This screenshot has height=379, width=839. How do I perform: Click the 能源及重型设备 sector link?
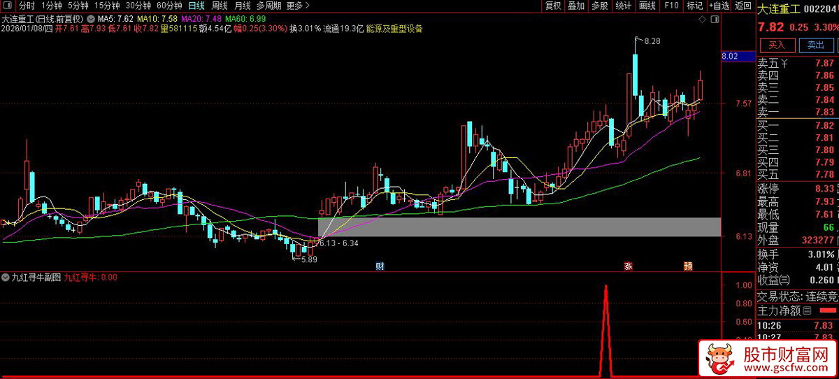[x=395, y=29]
